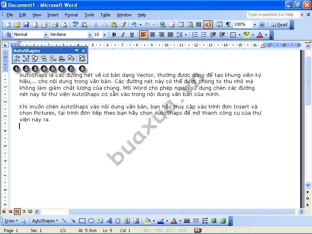Save the document with floppy icon
The image size is (312, 234).
click(26, 25)
